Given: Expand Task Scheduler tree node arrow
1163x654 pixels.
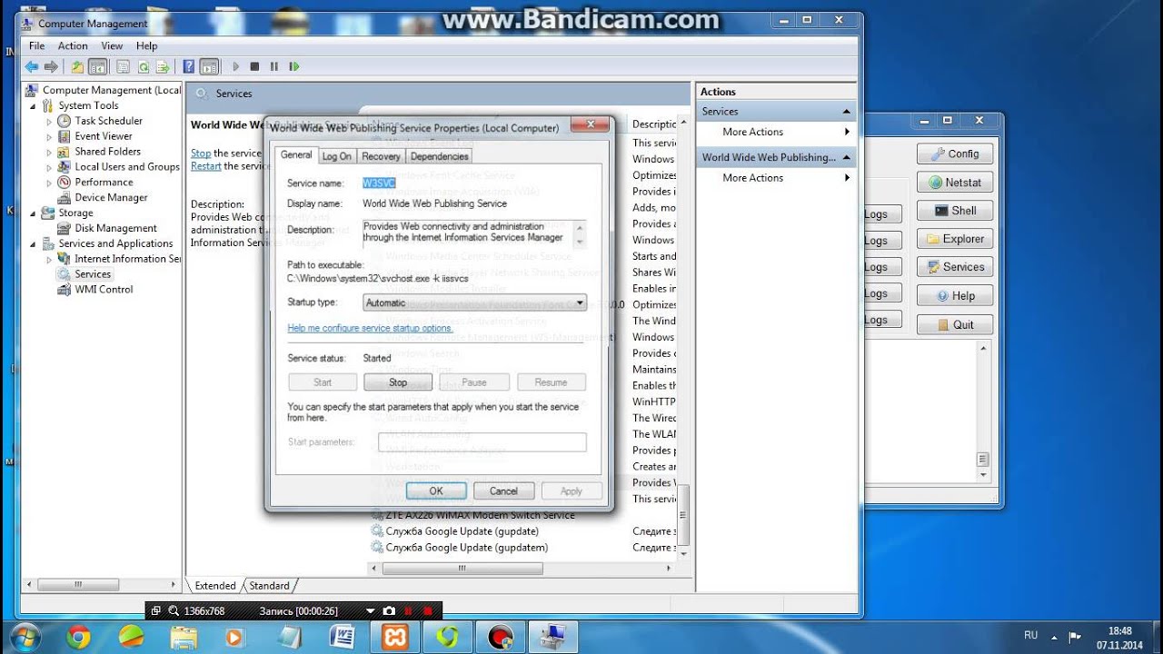Looking at the screenshot, I should [x=49, y=121].
